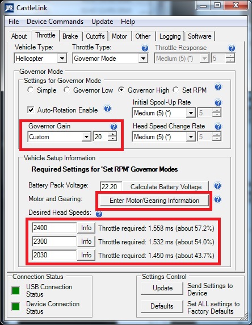Screen dimensions: 252x325
Task: Select the Throttle tab
Action: coord(45,35)
